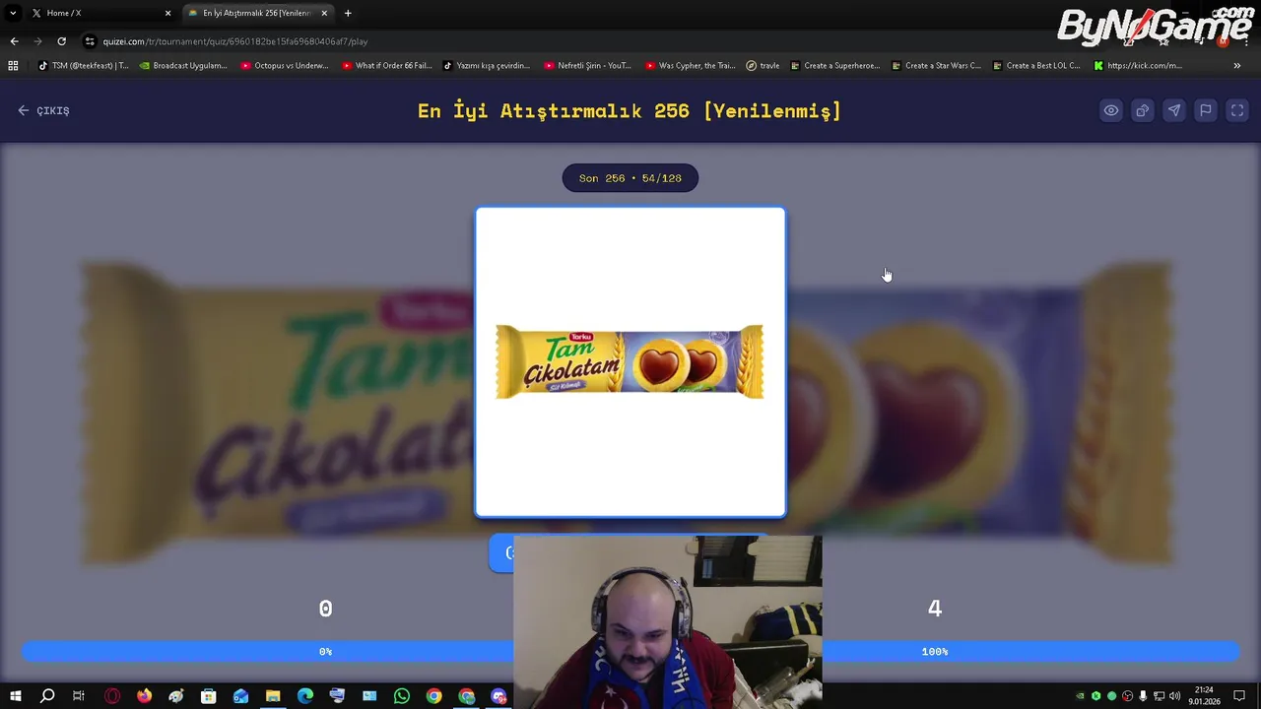Viewport: 1261px width, 709px height.
Task: Click the green Kick tray icon
Action: point(1095,696)
